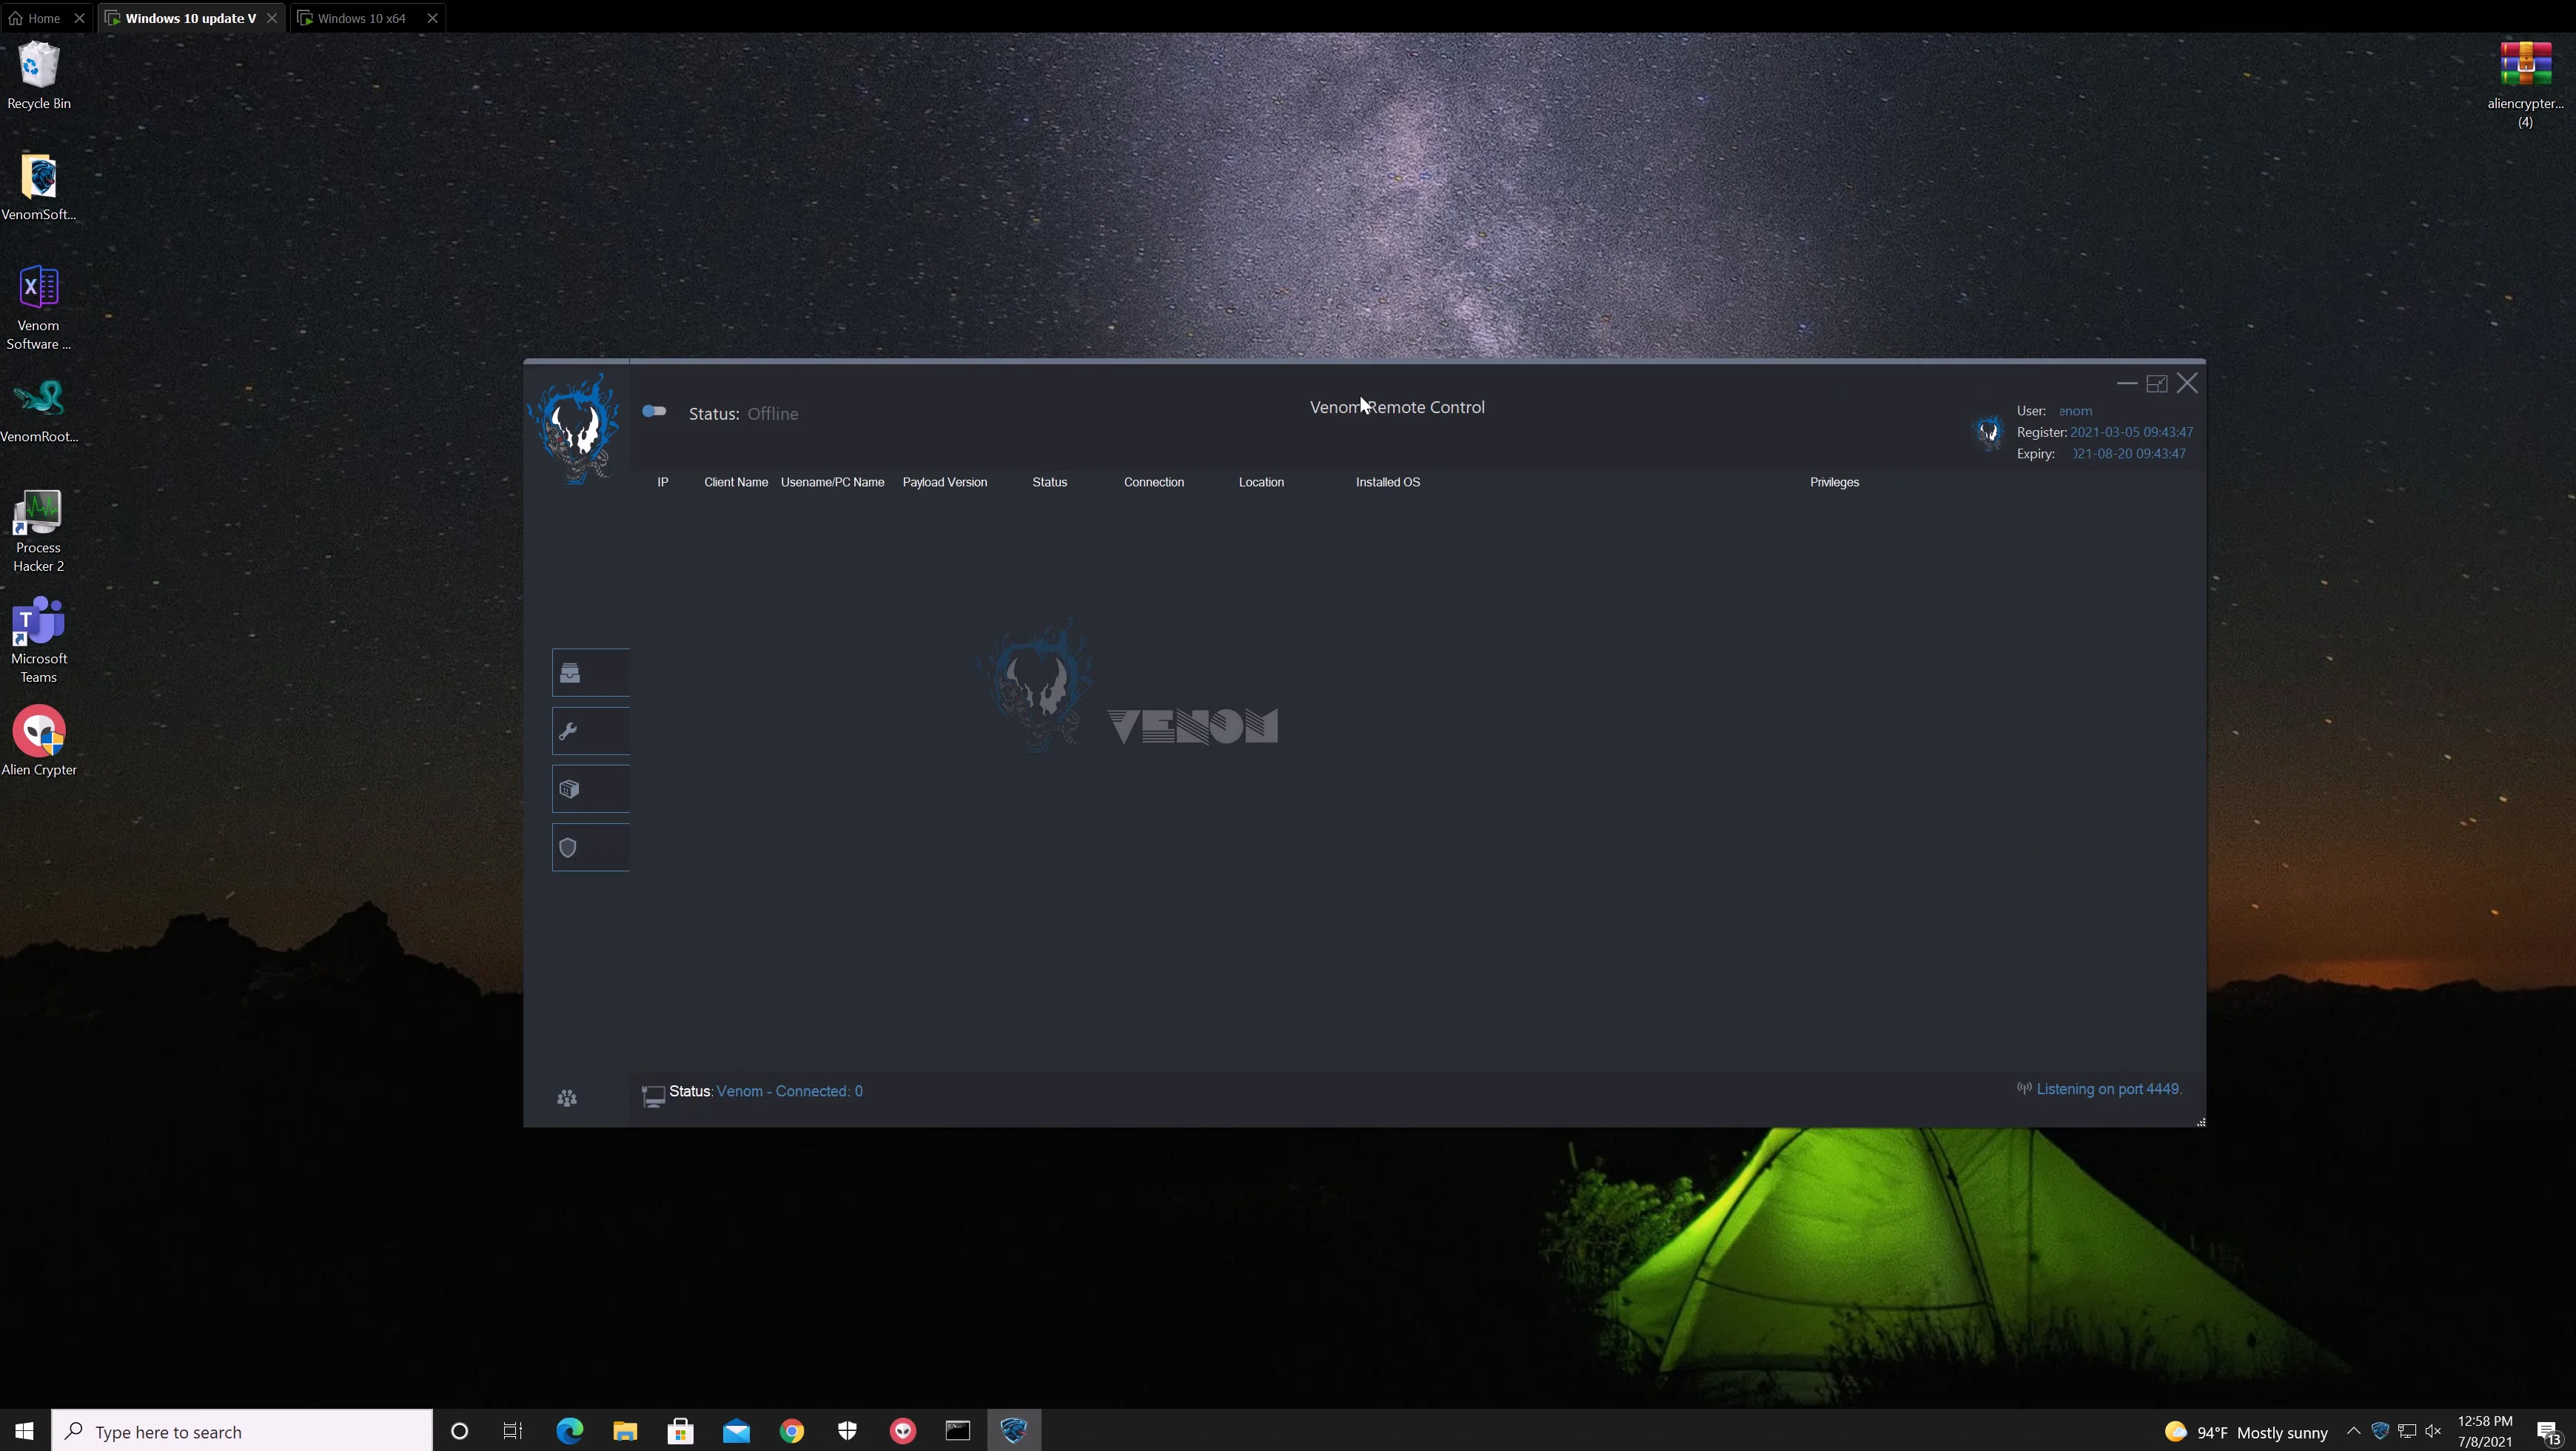The height and width of the screenshot is (1451, 2576).
Task: Open the shield sidebar icon
Action: (569, 848)
